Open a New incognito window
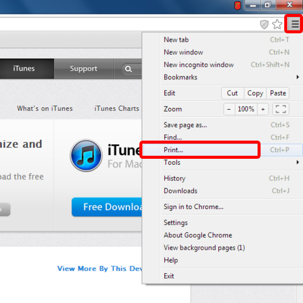303x303 pixels. (x=232, y=65)
